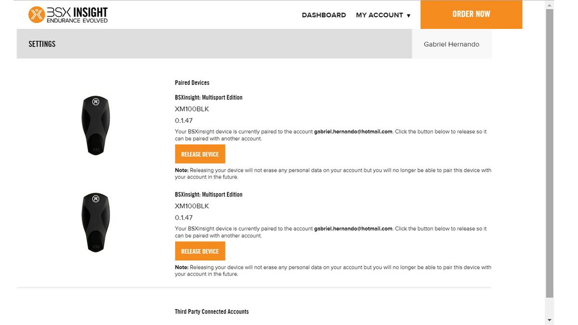Image resolution: width=578 pixels, height=325 pixels.
Task: Release the first paired BSXinsight device
Action: pyautogui.click(x=200, y=154)
